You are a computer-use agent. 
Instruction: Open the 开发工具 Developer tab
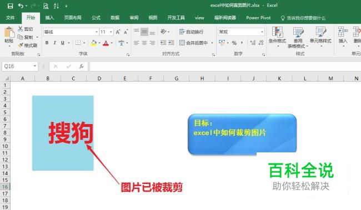click(176, 18)
